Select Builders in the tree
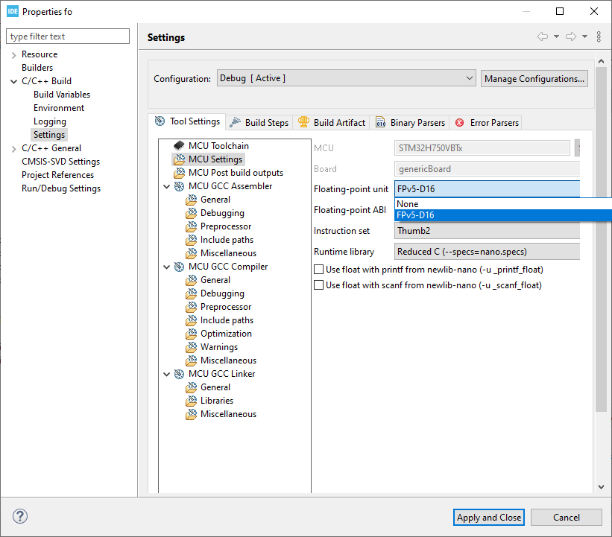Image resolution: width=612 pixels, height=537 pixels. pos(37,68)
